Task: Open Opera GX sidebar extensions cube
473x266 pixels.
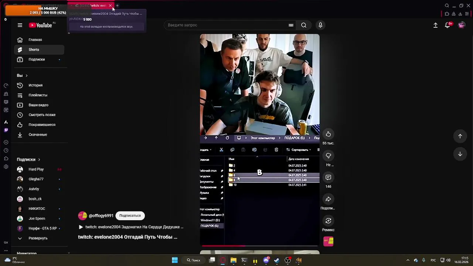Action: point(6,158)
